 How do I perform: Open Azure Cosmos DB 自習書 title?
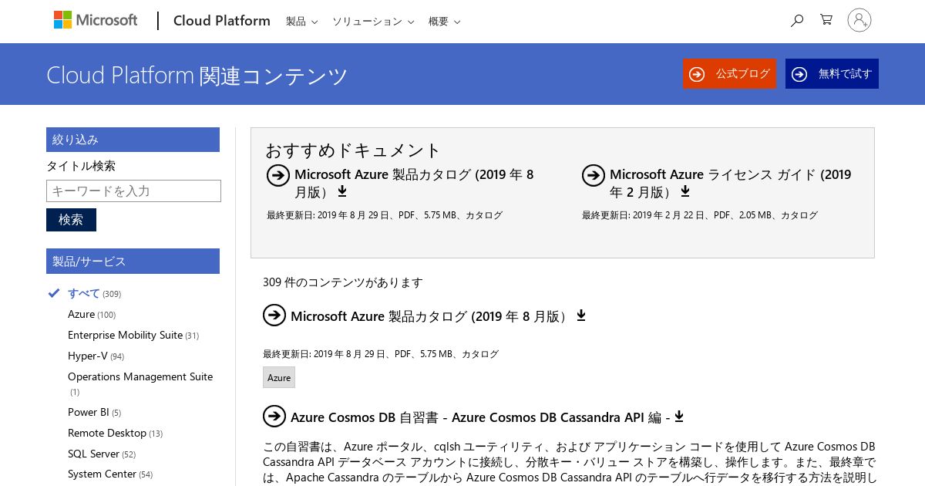point(480,417)
